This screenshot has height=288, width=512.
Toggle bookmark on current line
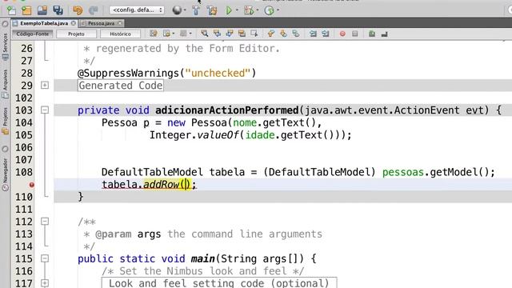(296, 34)
